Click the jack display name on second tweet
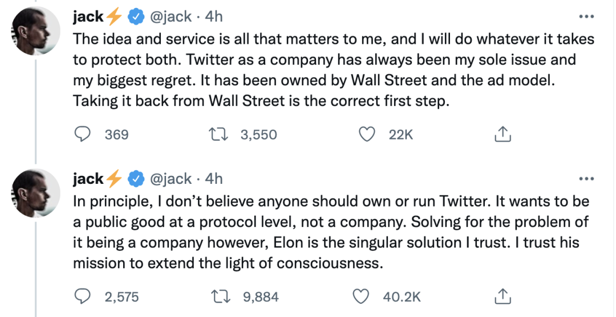 [x=88, y=179]
